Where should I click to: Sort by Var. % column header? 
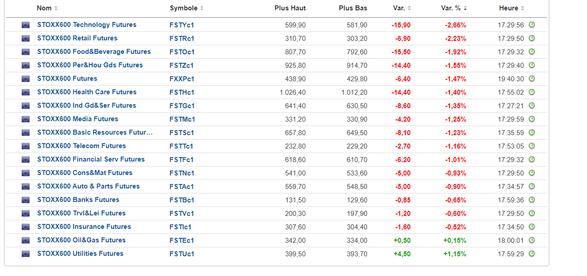coord(454,8)
